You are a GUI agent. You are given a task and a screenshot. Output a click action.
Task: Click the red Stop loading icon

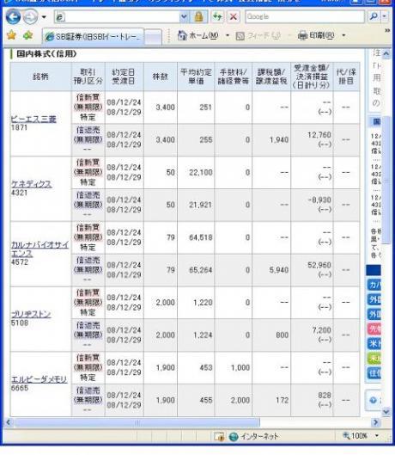click(233, 17)
